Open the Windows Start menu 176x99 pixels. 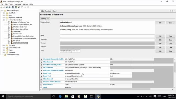[x=3, y=97]
